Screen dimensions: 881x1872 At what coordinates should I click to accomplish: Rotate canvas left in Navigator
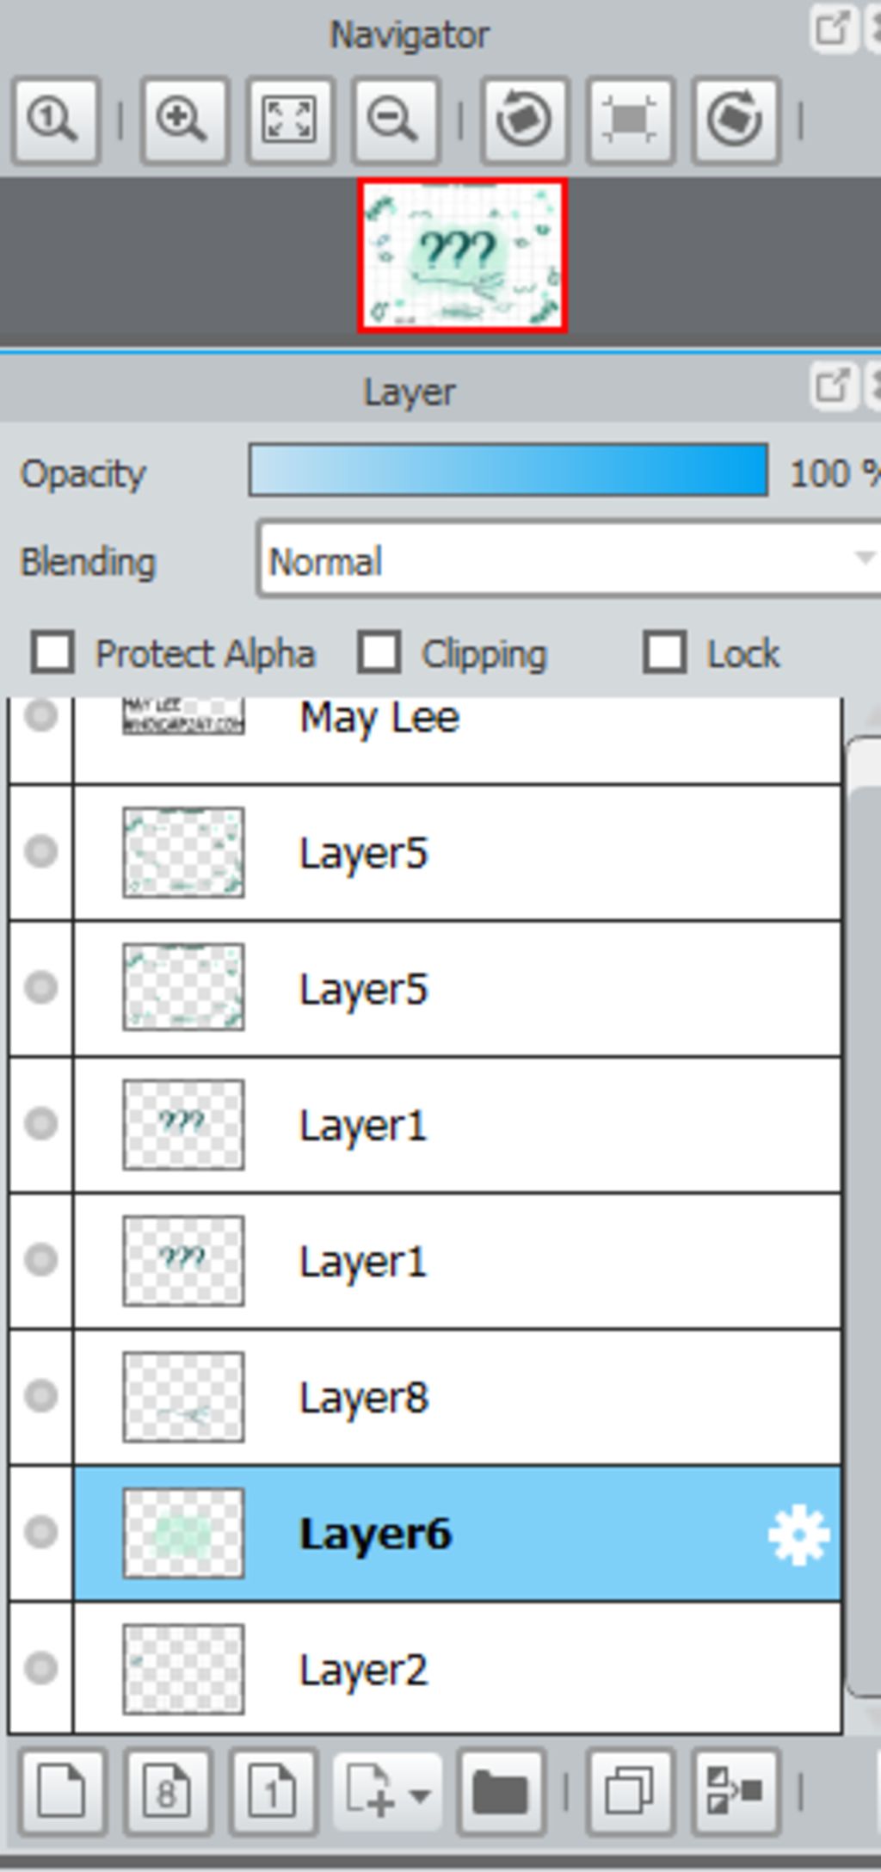524,120
